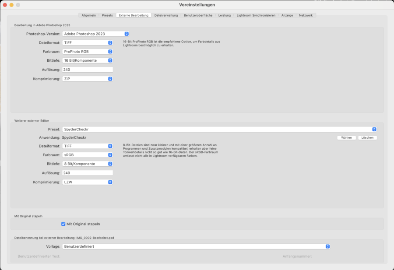Open the 8 Bit/Komponente Bittiefe dropdown
394x270 pixels.
pos(87,164)
